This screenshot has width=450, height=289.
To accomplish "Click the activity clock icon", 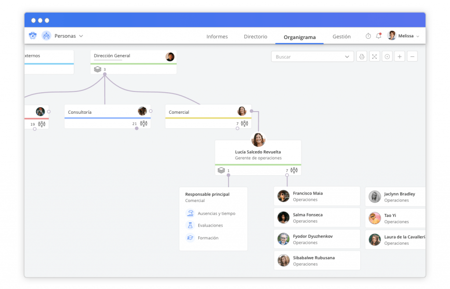I will (x=368, y=36).
